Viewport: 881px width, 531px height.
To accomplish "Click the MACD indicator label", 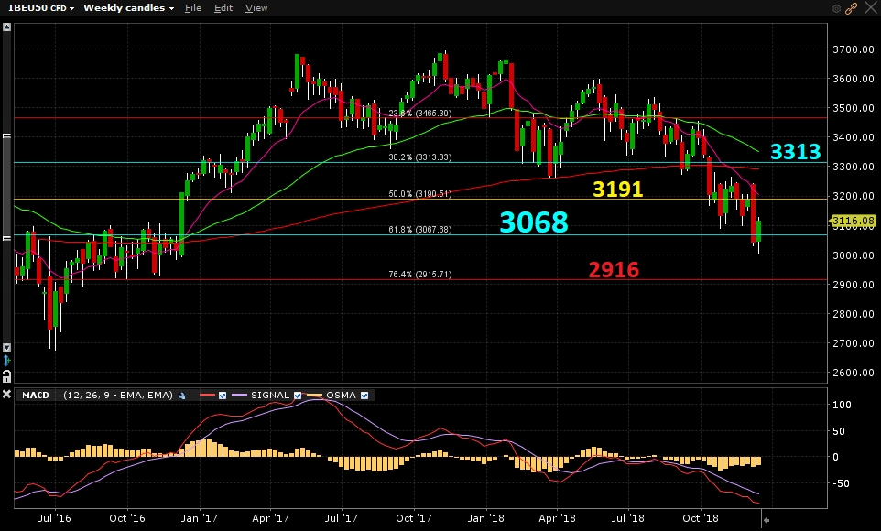I will click(36, 395).
